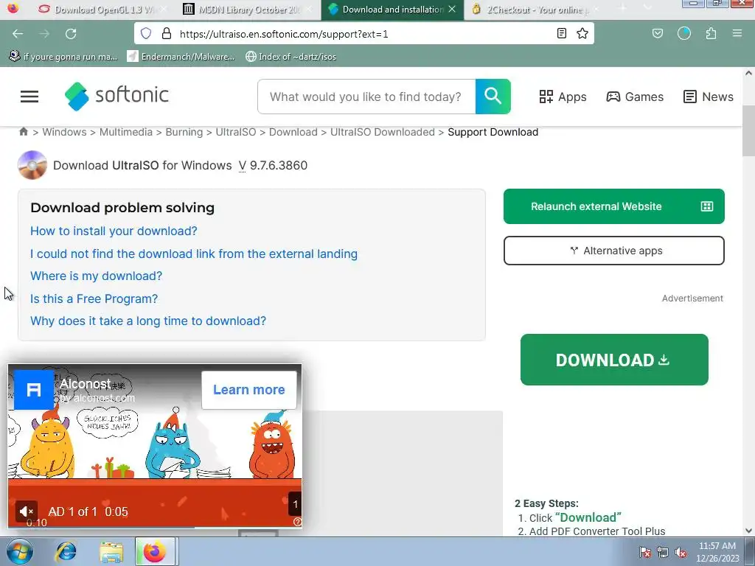
Task: Go to Download breadcrumb link
Action: [293, 132]
